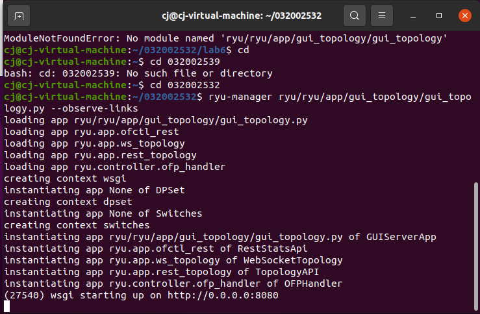
Task: Open the terminal search tool
Action: pos(355,16)
